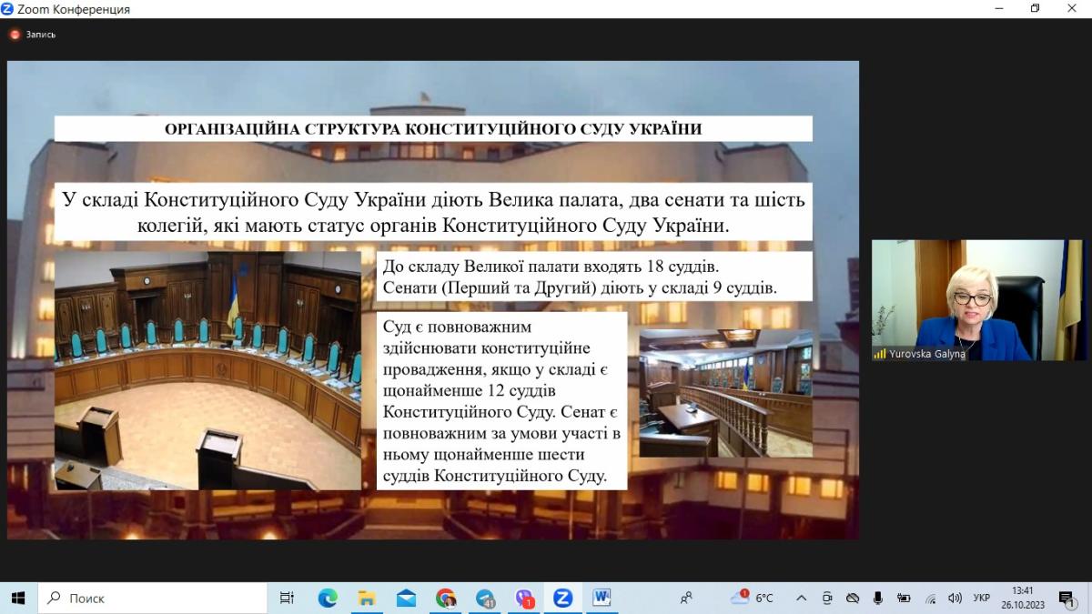The width and height of the screenshot is (1092, 614).
Task: Click the Поиск taskbar search field
Action: (x=152, y=598)
